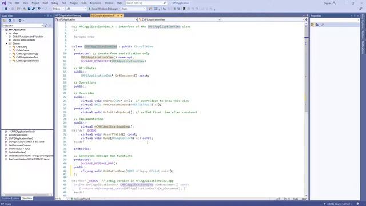Screen dimensions: 366x206
Task: Open the File menu
Action: 10,3
